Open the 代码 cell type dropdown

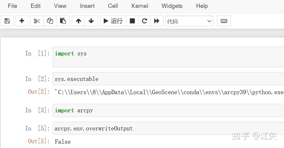pyautogui.click(x=189, y=21)
